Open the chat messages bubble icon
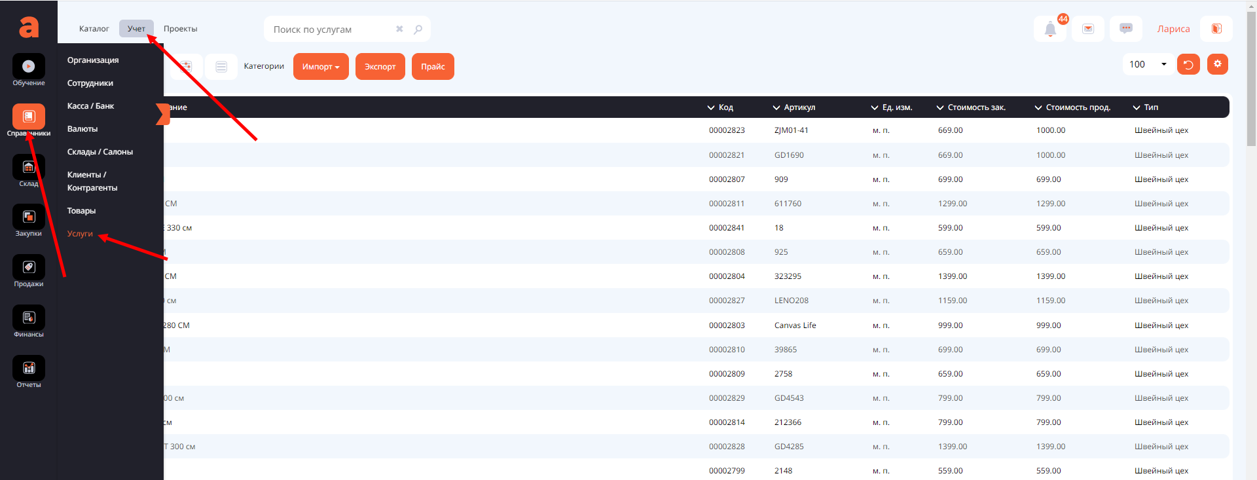 (1126, 29)
